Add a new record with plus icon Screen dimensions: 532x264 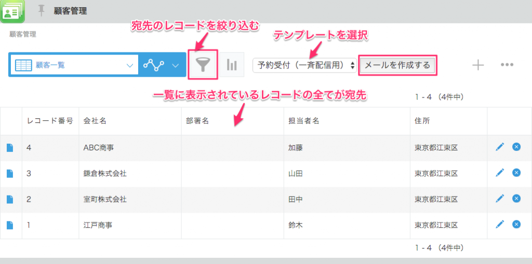pyautogui.click(x=478, y=65)
